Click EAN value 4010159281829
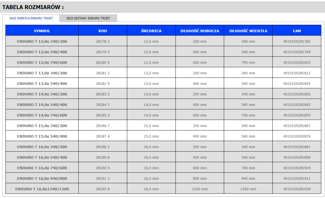Viewport: 325px width, 198px height. click(x=297, y=83)
